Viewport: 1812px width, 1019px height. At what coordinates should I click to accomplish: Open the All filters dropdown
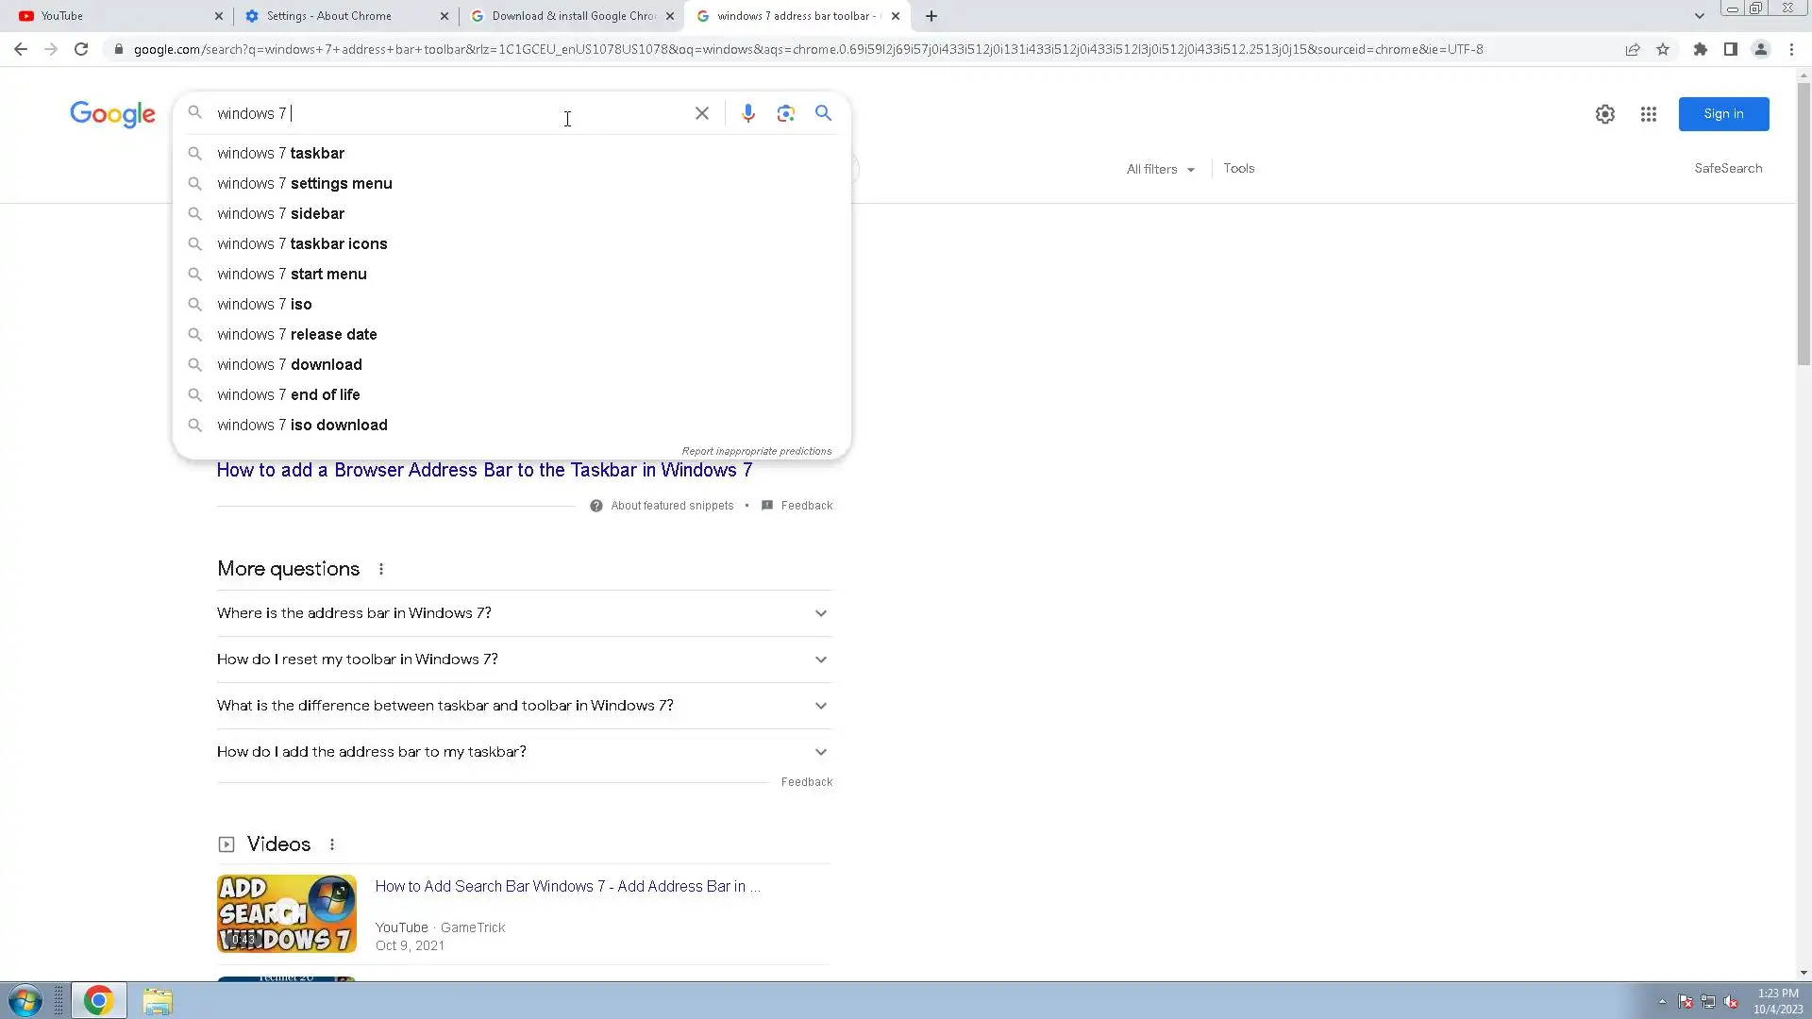pos(1160,169)
